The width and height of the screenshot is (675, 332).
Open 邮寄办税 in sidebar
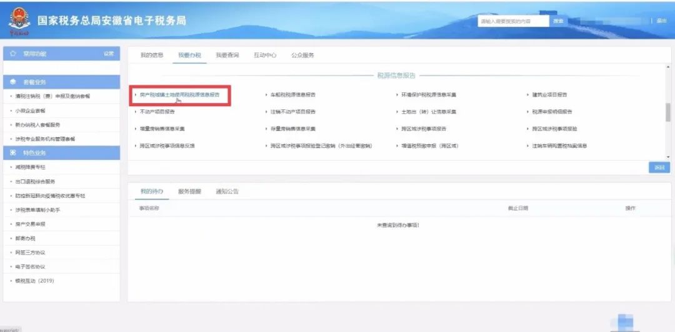click(x=25, y=238)
